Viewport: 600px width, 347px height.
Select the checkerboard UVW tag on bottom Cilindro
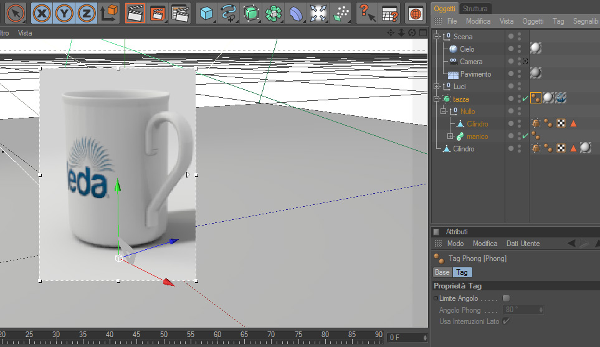(561, 148)
